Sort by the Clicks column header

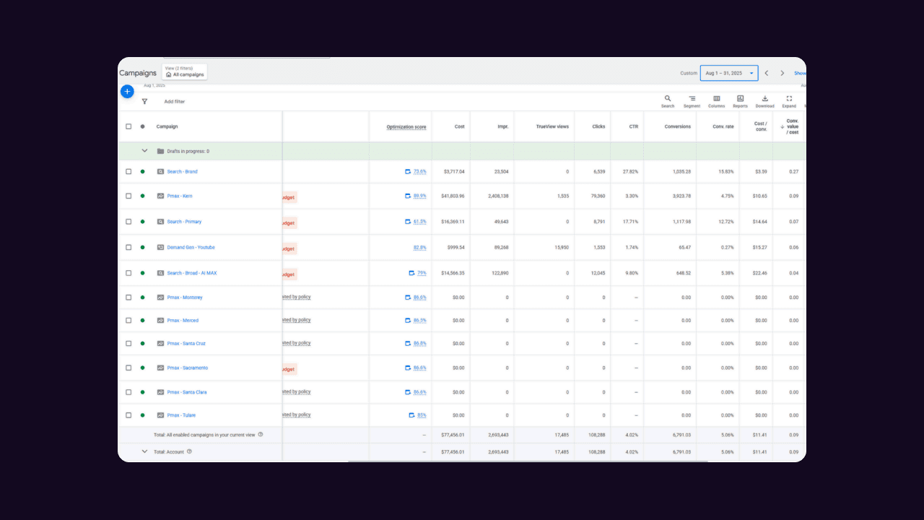click(x=598, y=126)
